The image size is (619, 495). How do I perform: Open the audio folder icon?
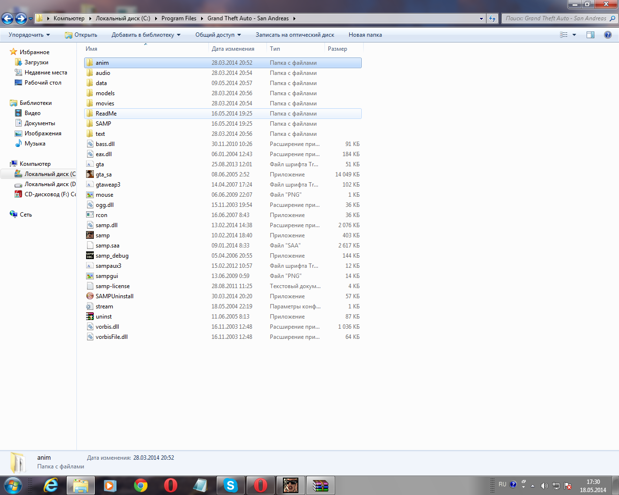tap(90, 73)
